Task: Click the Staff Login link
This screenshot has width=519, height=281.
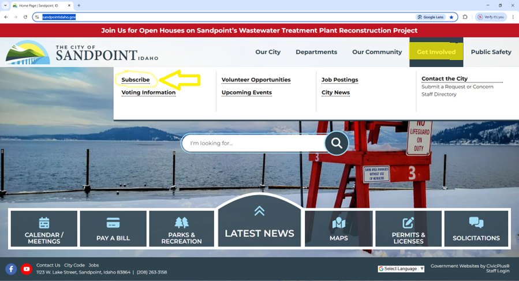Action: pos(498,271)
